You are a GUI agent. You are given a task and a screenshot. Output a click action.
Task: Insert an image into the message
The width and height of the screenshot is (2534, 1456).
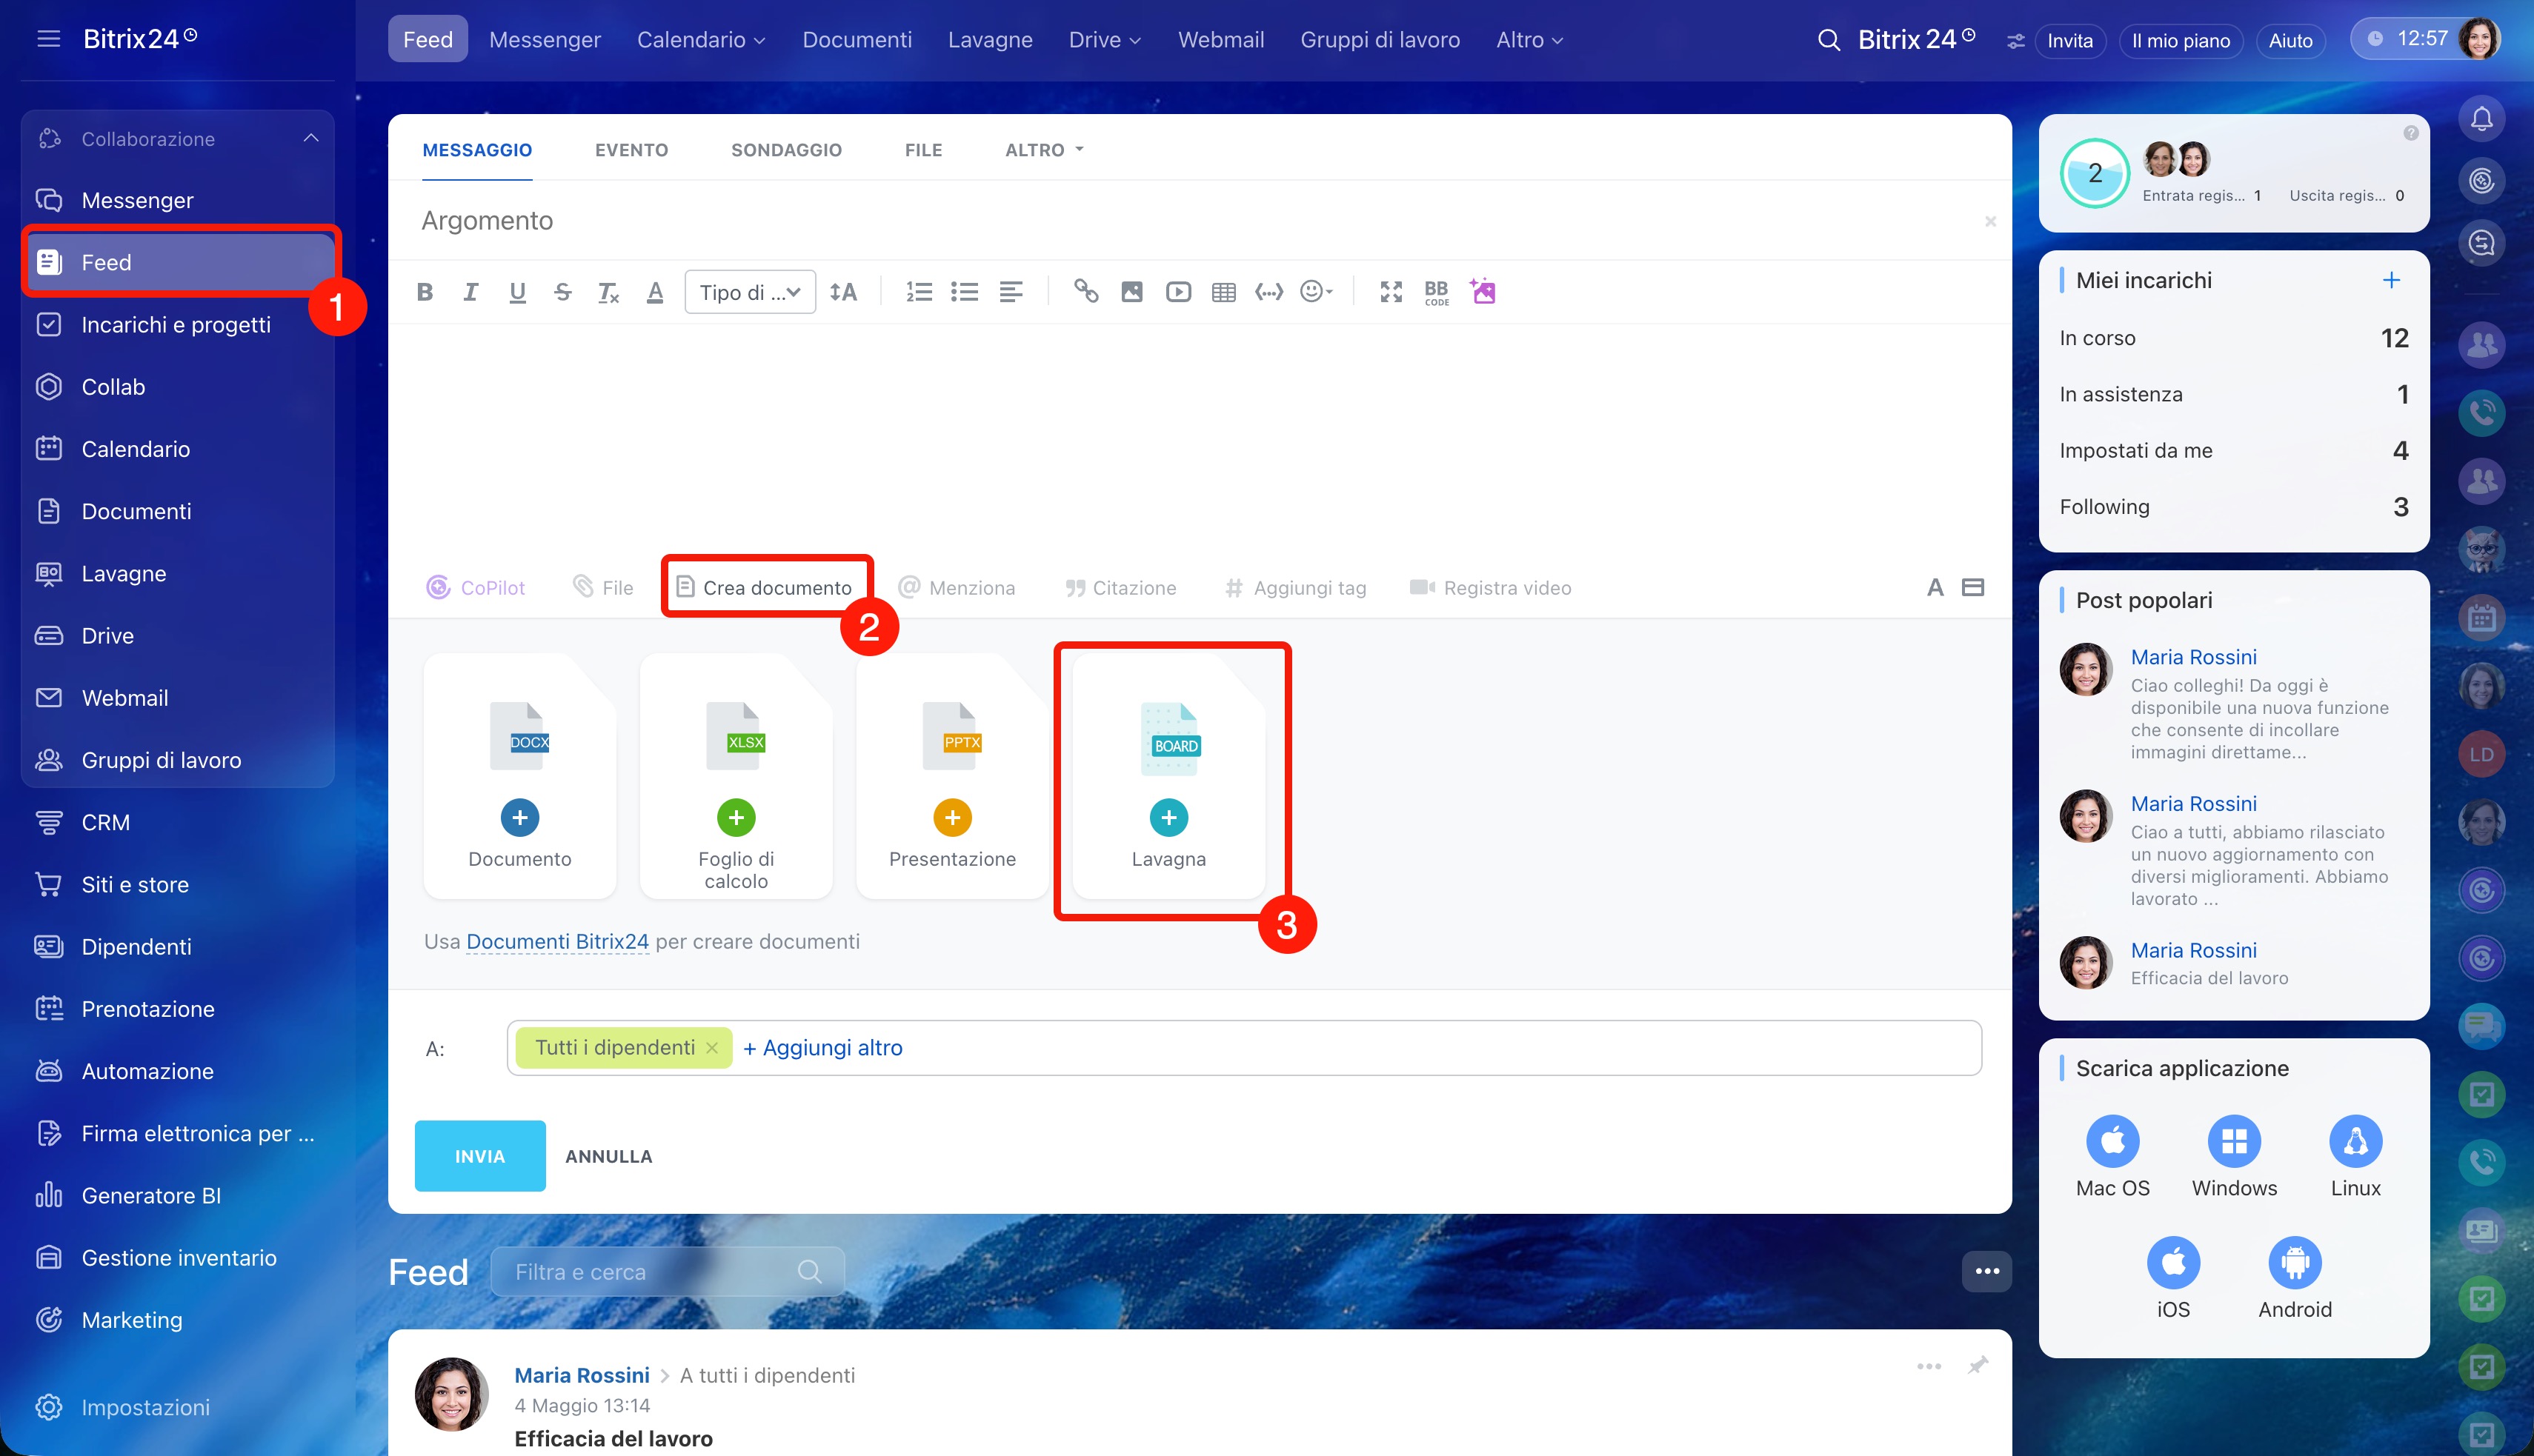click(x=1131, y=292)
